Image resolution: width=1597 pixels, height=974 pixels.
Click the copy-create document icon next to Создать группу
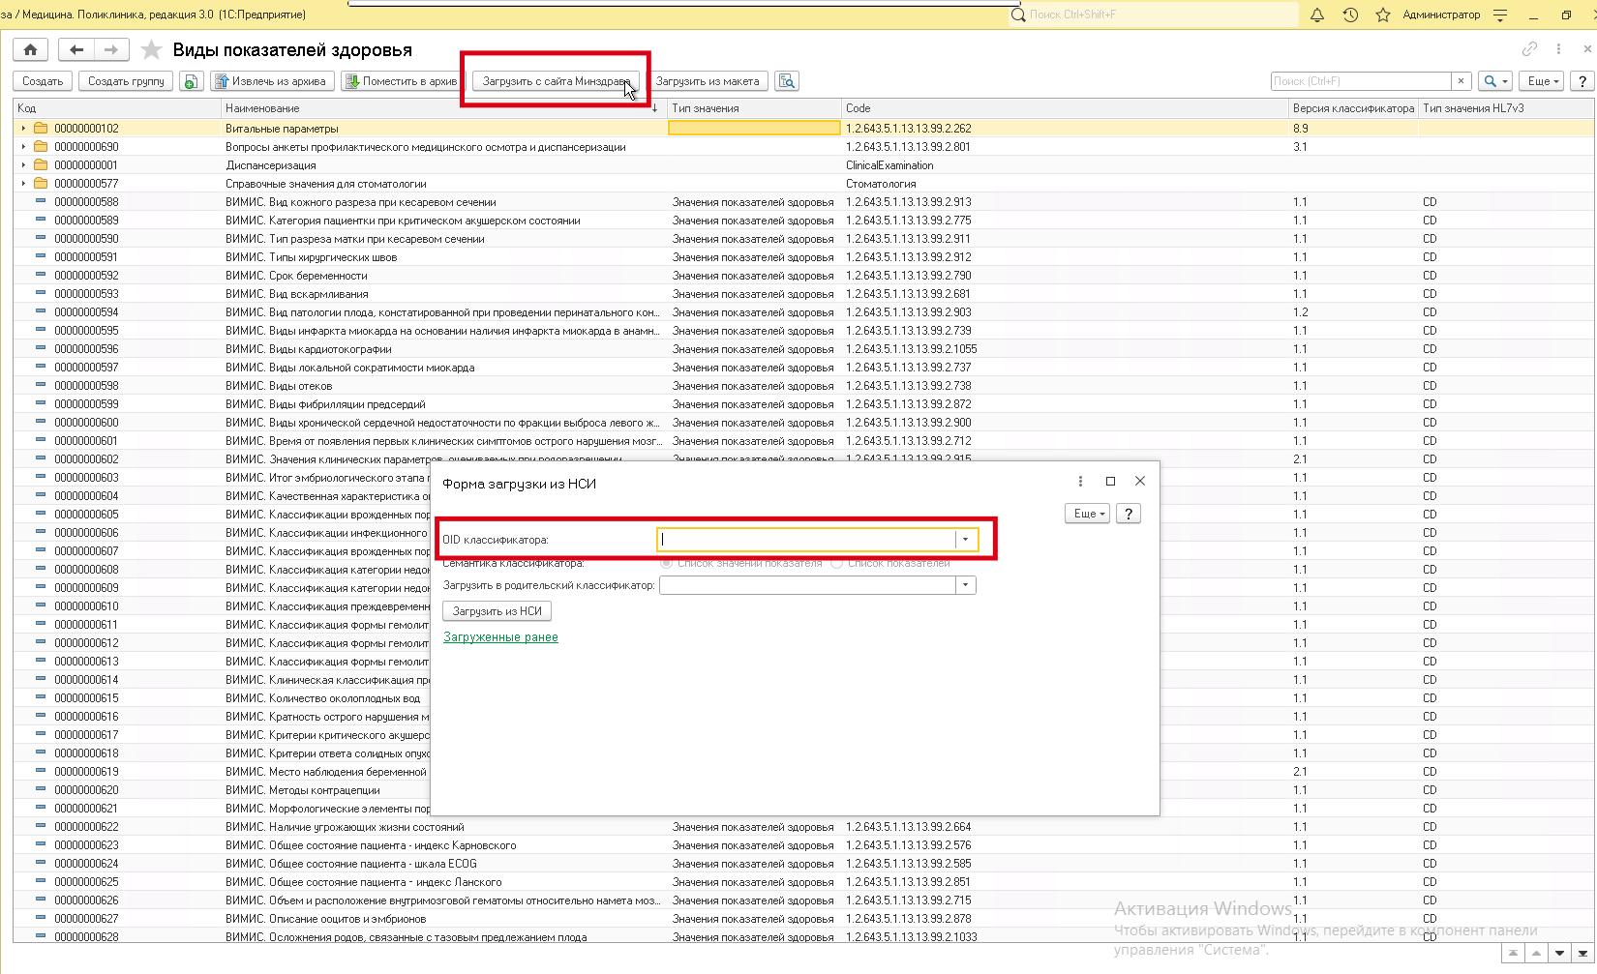coord(191,81)
